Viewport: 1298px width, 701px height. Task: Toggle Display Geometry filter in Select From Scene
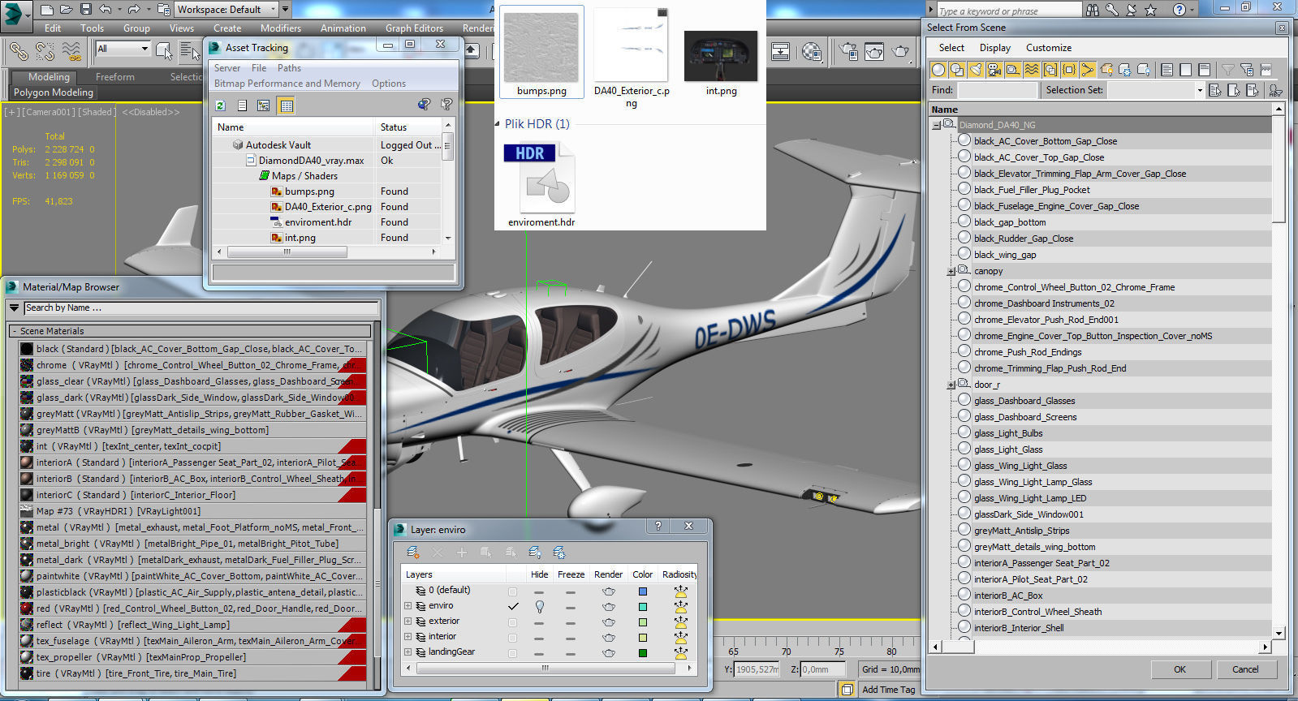[x=938, y=70]
